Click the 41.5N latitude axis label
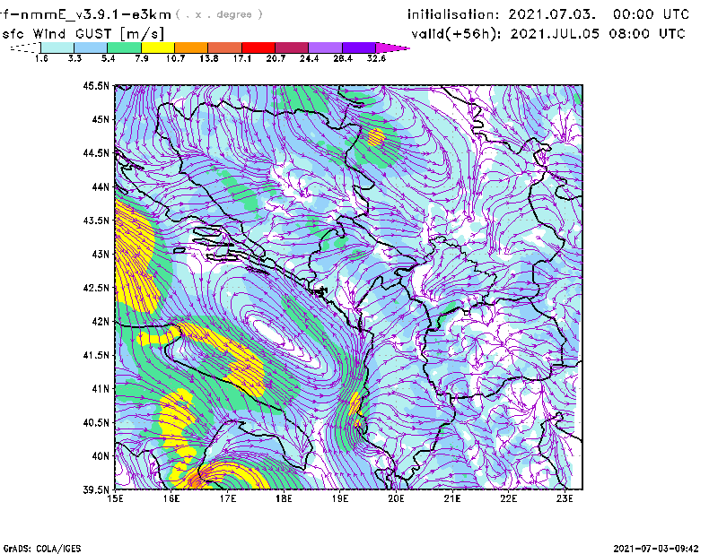Screen dimensions: 718x554 pos(96,355)
